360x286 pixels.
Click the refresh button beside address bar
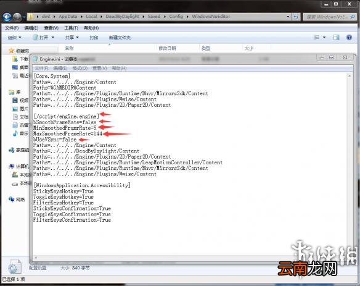tap(296, 17)
